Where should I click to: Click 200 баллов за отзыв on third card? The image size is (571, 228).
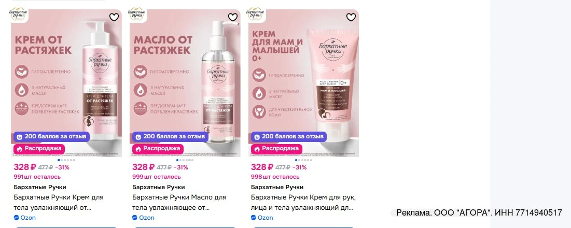289,137
